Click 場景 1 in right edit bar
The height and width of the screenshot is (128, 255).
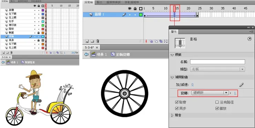point(99,55)
